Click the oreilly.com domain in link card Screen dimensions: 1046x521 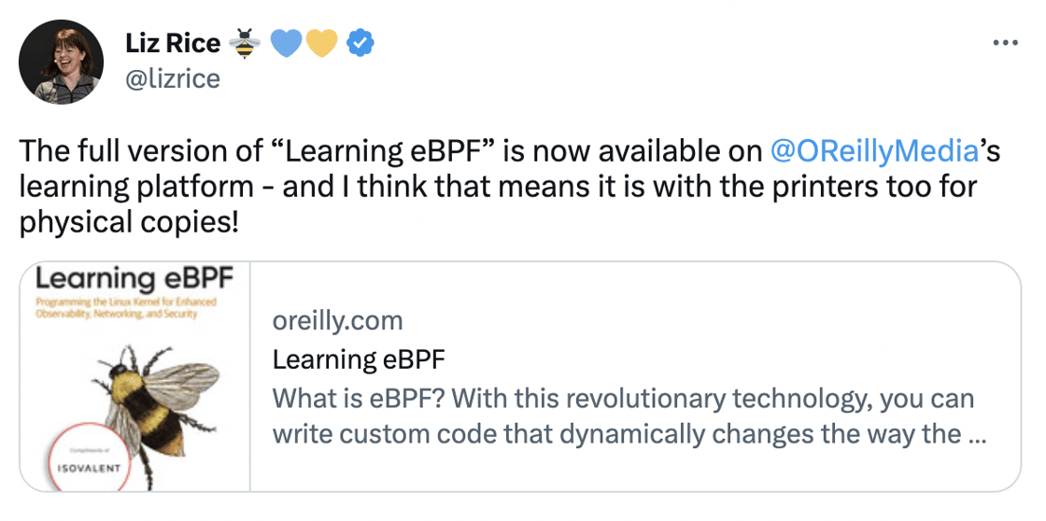(337, 321)
